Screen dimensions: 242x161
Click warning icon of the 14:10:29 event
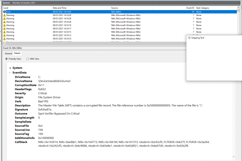(x=4, y=15)
